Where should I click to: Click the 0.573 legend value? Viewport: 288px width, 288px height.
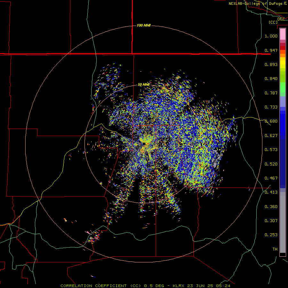click(x=271, y=150)
